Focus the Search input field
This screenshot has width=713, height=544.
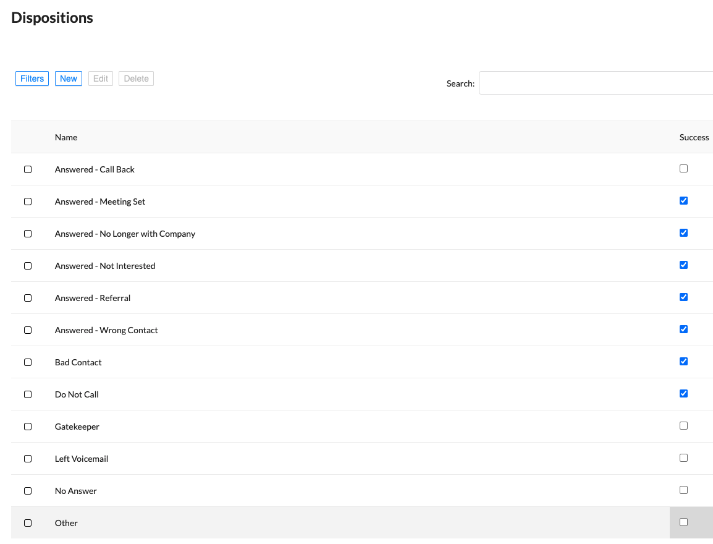click(x=596, y=83)
